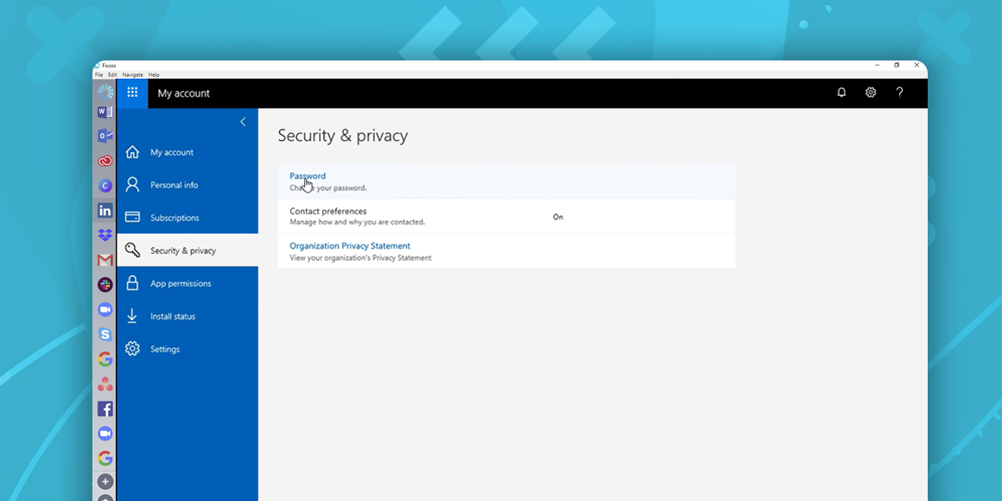Viewport: 1002px width, 501px height.
Task: Open the Contact preferences row
Action: (506, 216)
